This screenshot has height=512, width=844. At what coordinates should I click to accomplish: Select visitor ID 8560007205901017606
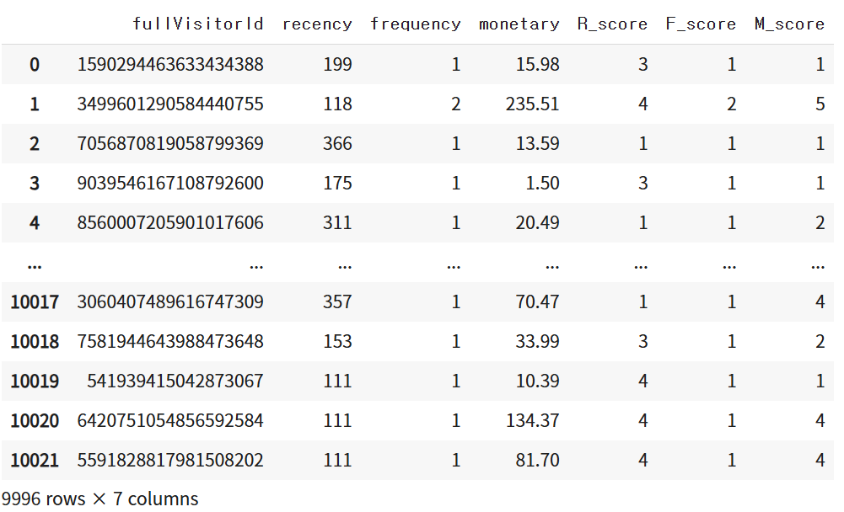pos(170,222)
